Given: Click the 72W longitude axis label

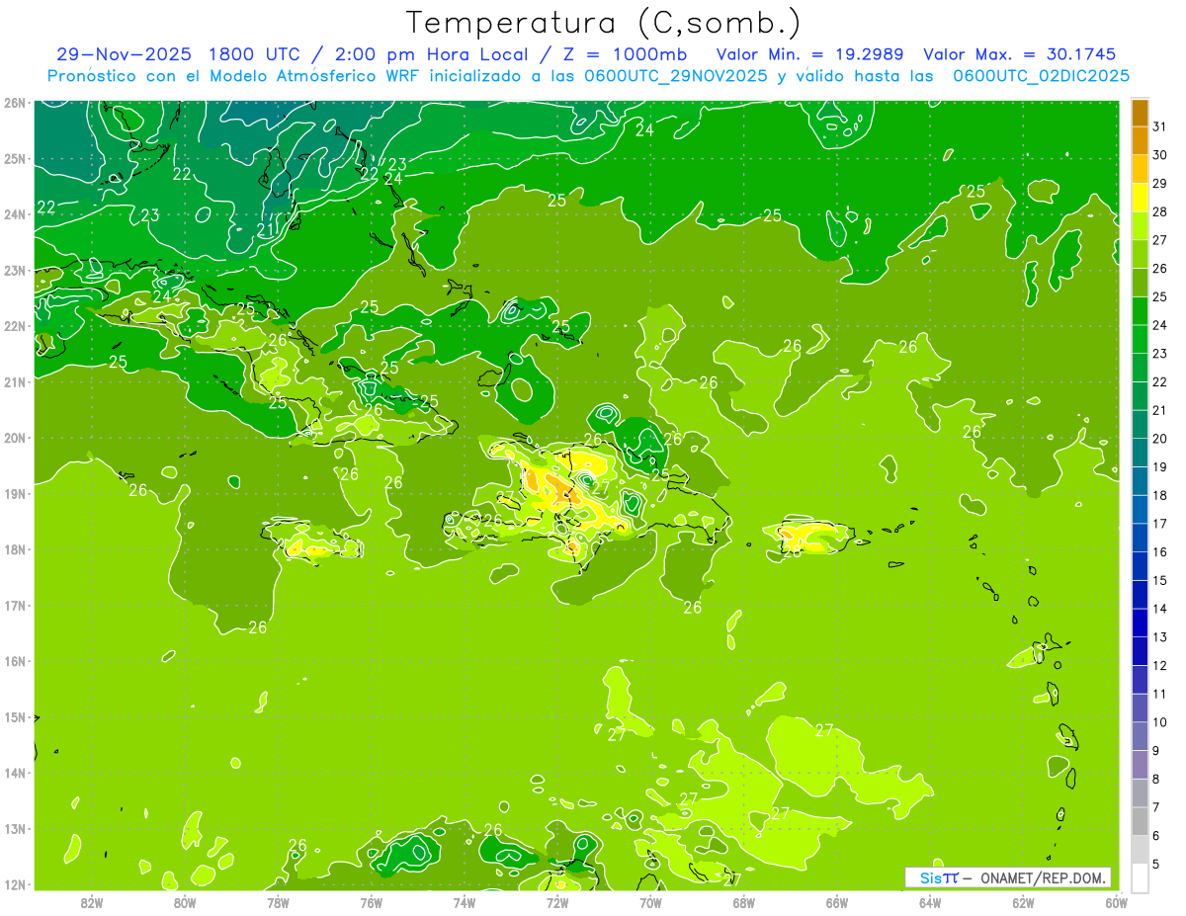Looking at the screenshot, I should 557,902.
